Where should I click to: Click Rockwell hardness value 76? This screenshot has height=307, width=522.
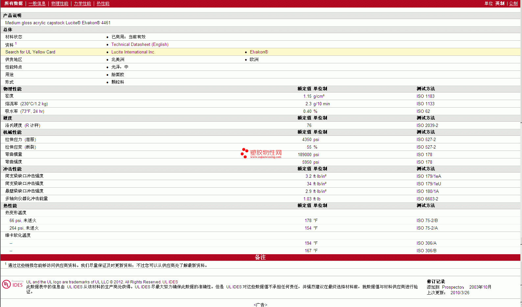pyautogui.click(x=309, y=126)
